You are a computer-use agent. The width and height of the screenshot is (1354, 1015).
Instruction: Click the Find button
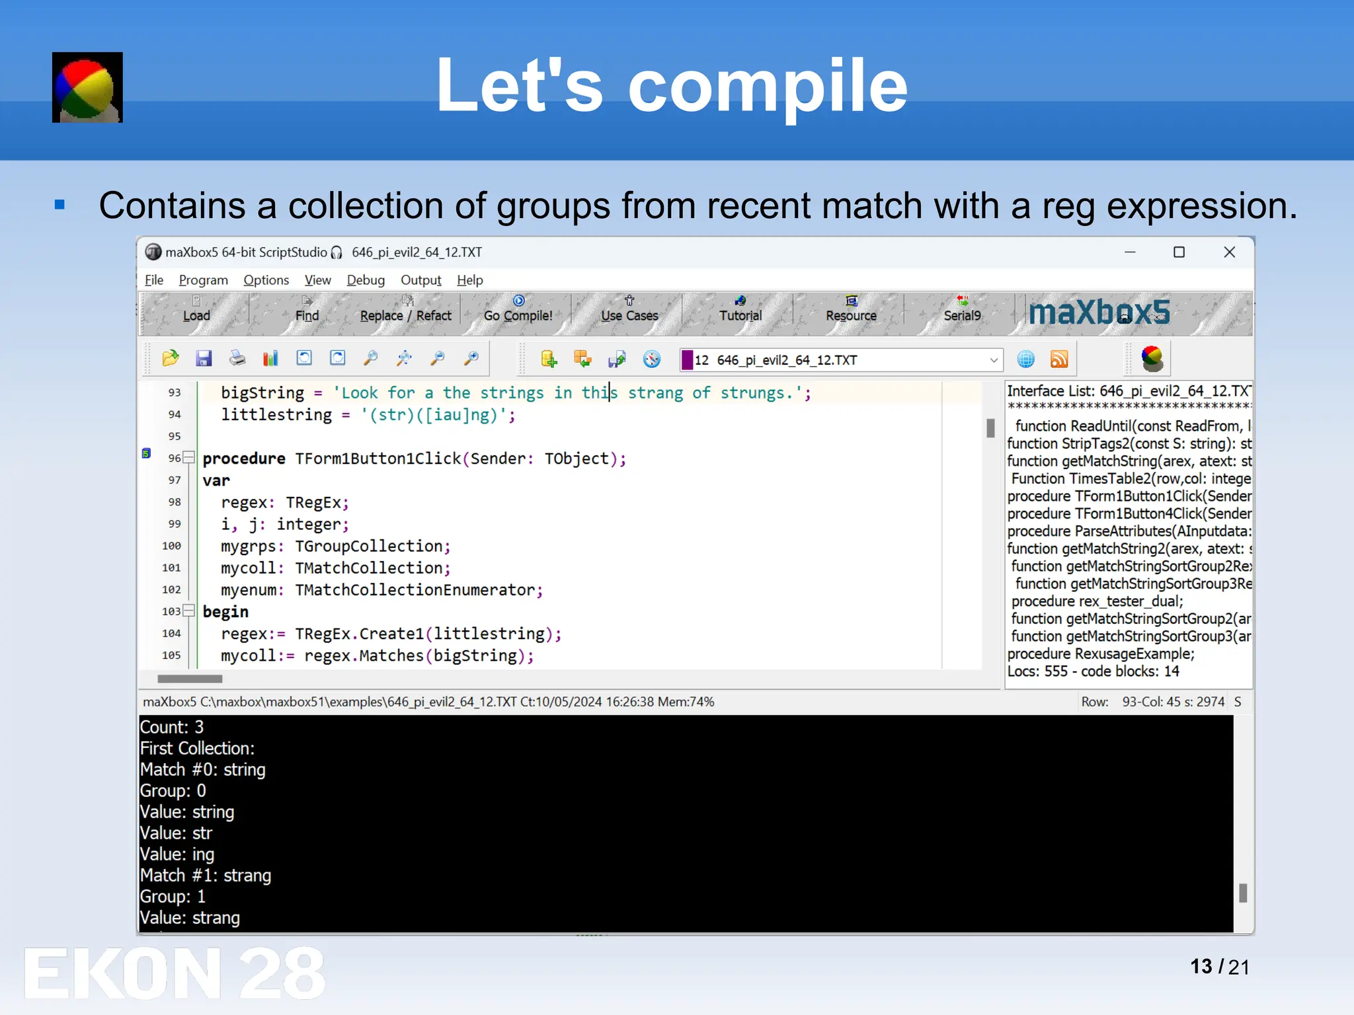pos(307,309)
